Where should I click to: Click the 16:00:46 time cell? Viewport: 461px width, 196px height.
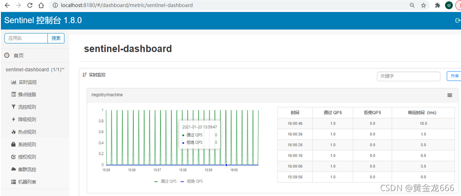295,124
